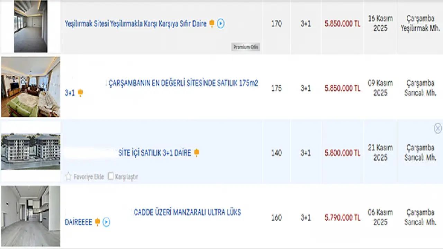Click orange pin icon on Yeşilırmak Sitesi listing
The height and width of the screenshot is (249, 443).
[x=212, y=24]
